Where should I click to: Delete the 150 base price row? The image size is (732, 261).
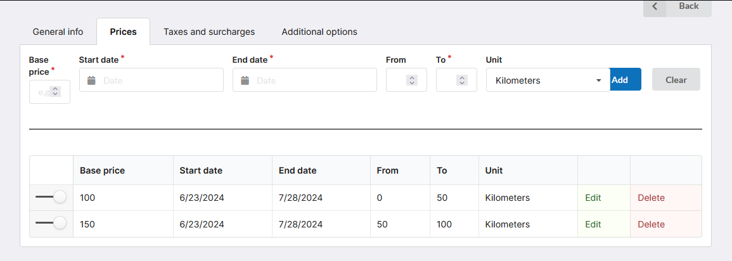point(651,224)
